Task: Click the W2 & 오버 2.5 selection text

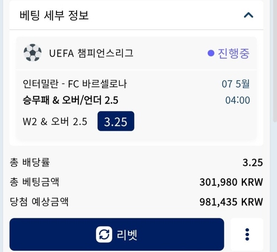Action: click(55, 122)
